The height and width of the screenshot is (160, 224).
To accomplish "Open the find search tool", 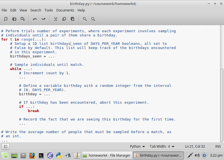I will (x=85, y=19).
